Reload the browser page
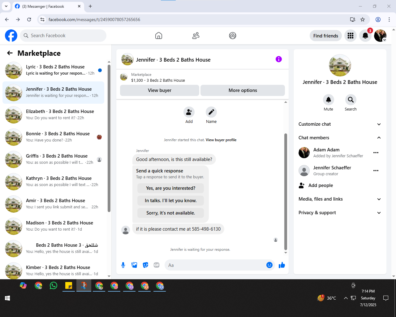This screenshot has height=317, width=396. click(29, 20)
